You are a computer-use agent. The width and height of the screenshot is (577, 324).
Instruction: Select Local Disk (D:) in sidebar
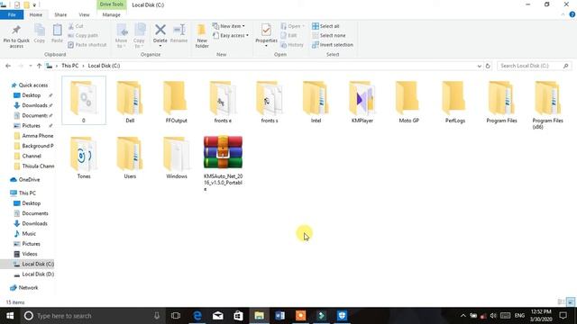coord(34,274)
